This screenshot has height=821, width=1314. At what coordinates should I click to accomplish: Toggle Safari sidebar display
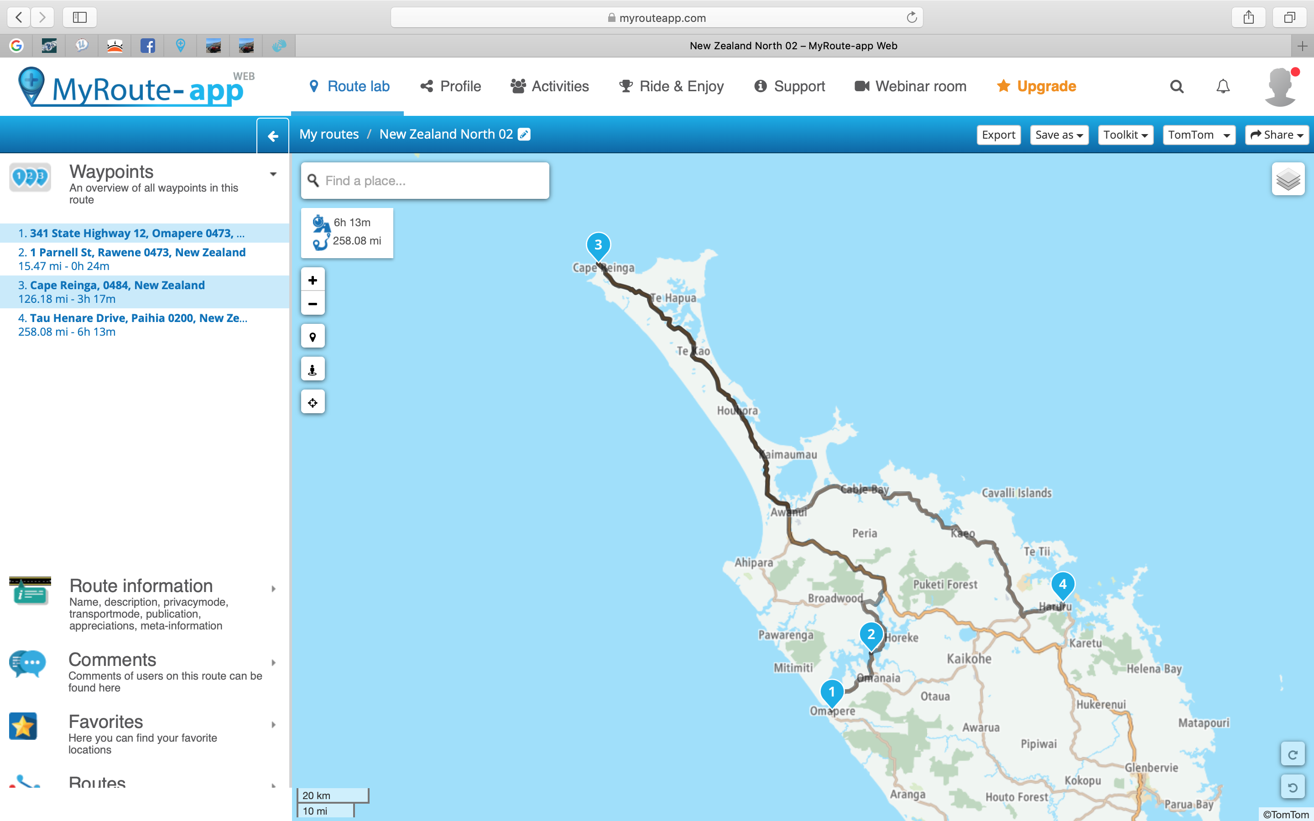click(80, 17)
